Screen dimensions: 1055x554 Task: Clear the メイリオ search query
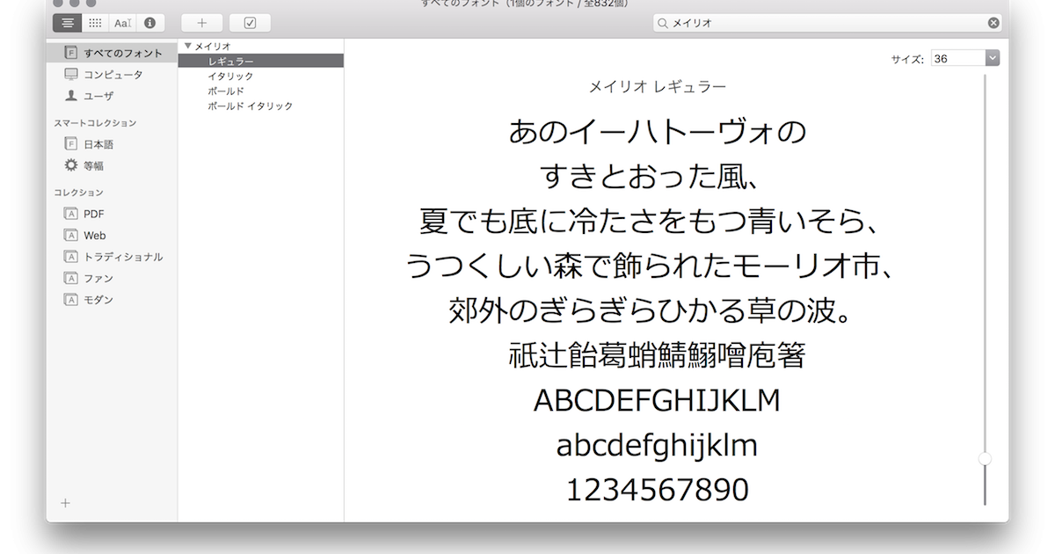(x=993, y=23)
